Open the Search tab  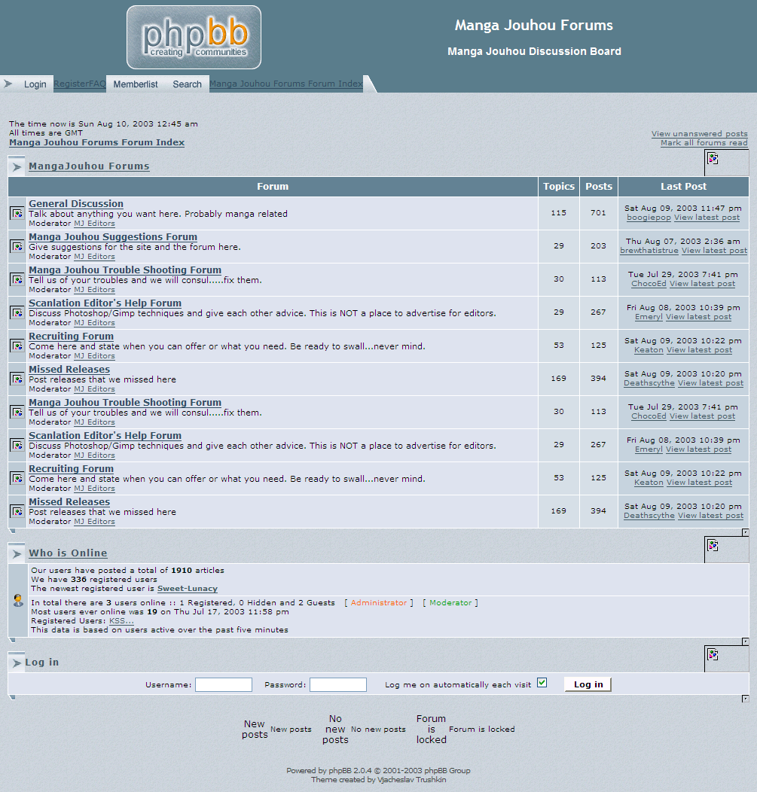click(187, 84)
